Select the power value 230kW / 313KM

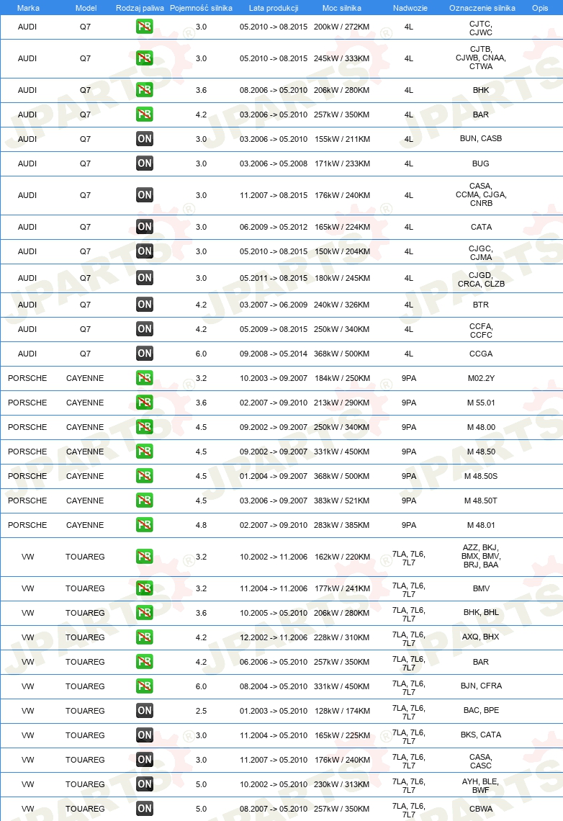click(342, 784)
